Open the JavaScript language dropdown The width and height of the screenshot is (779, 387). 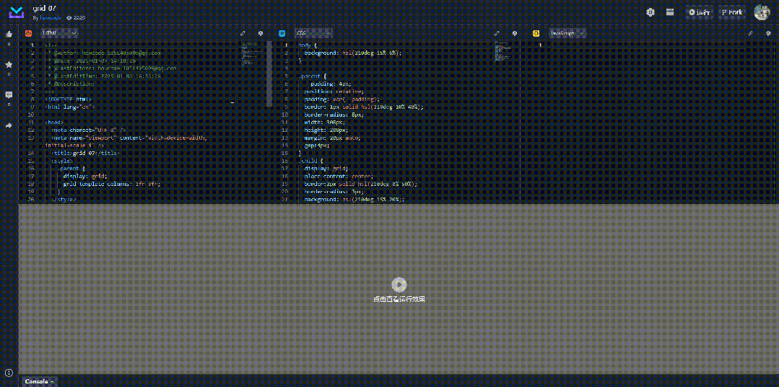(567, 33)
